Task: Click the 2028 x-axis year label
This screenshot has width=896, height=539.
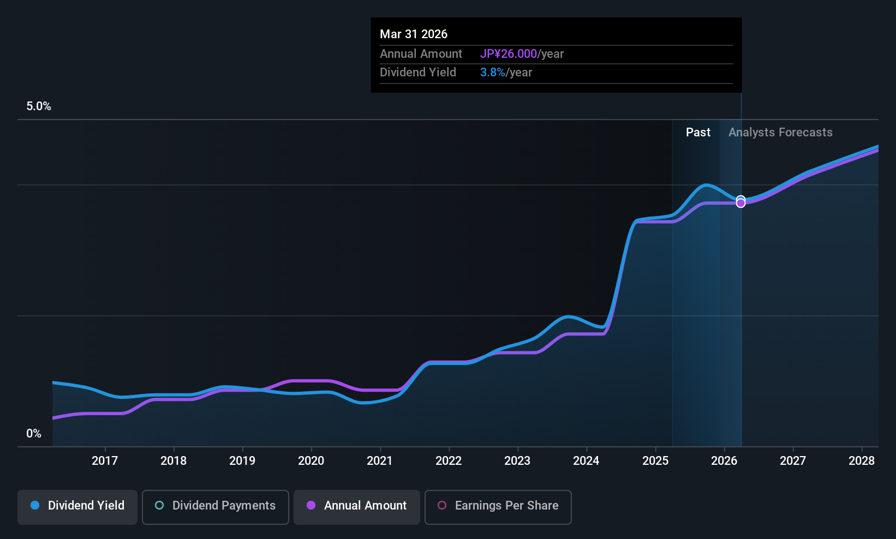Action: click(862, 461)
